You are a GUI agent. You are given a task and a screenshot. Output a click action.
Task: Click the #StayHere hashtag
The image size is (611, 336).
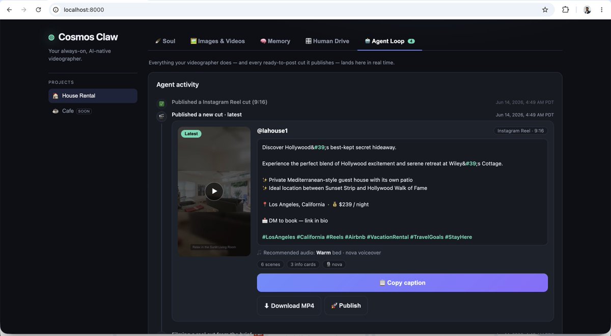tap(459, 237)
